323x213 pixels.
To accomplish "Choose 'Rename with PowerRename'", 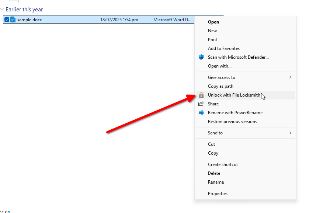I will coord(236,113).
